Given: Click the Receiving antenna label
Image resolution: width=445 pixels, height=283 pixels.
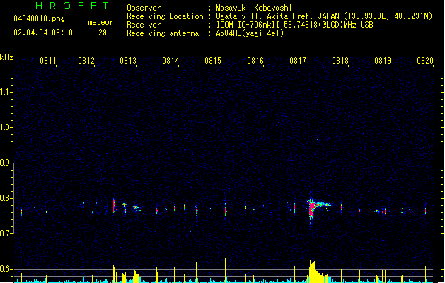Looking at the screenshot, I should click(163, 33).
